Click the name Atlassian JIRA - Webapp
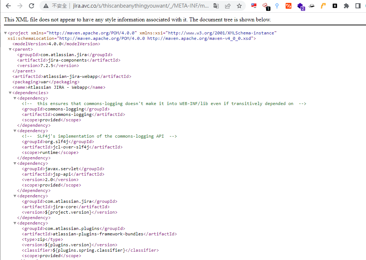This screenshot has width=366, height=260. pyautogui.click(x=58, y=87)
